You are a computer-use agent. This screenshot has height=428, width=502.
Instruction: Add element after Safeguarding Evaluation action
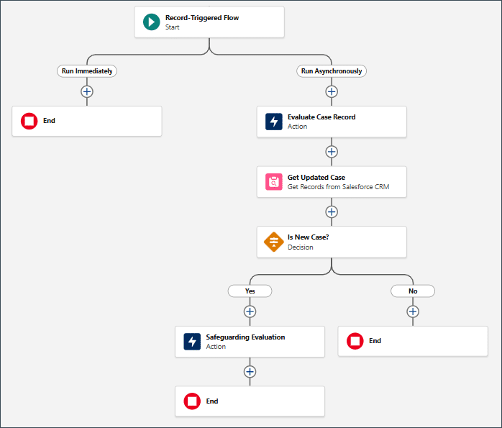(x=250, y=372)
